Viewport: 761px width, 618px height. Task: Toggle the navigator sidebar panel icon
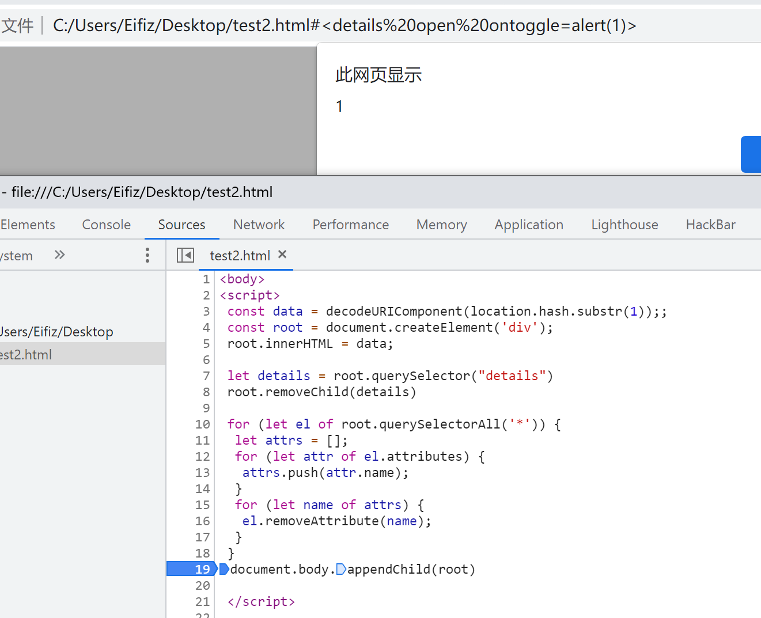(x=185, y=255)
